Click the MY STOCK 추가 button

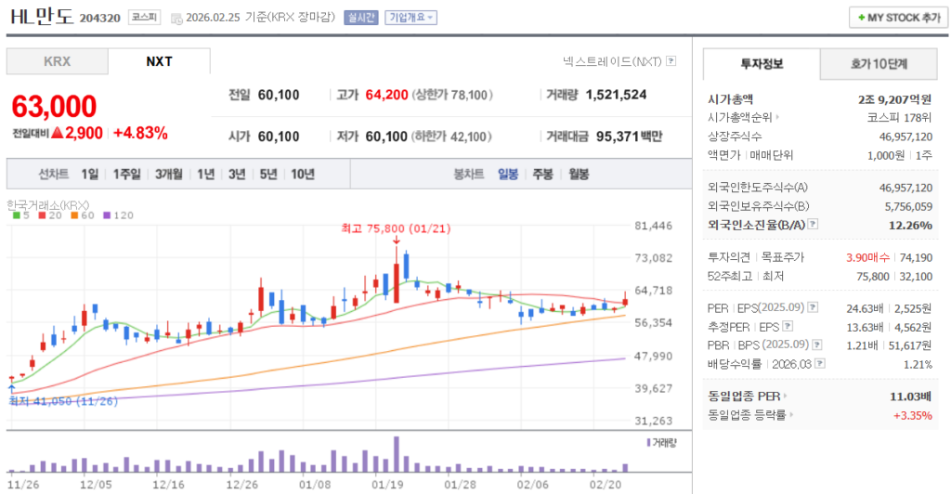(x=897, y=18)
